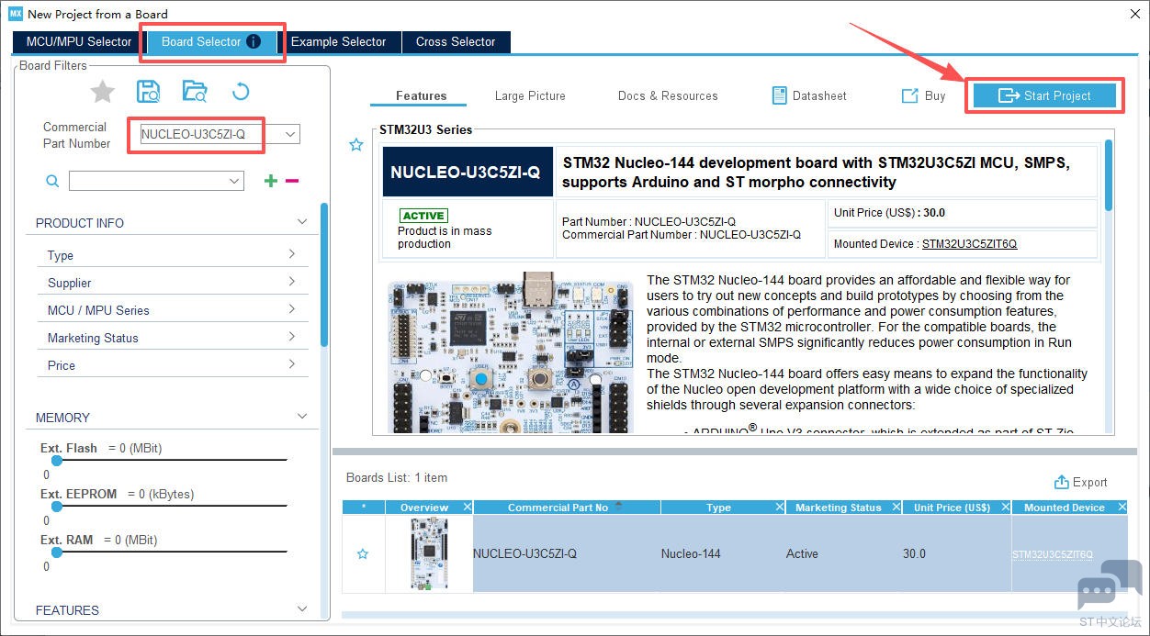Open the search field dropdown
Image resolution: width=1150 pixels, height=636 pixels.
pos(235,181)
